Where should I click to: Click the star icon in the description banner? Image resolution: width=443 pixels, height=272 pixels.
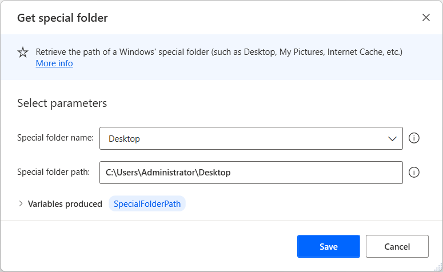[23, 53]
